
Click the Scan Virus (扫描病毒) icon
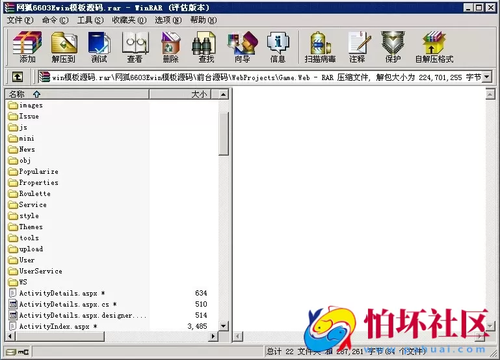[320, 47]
